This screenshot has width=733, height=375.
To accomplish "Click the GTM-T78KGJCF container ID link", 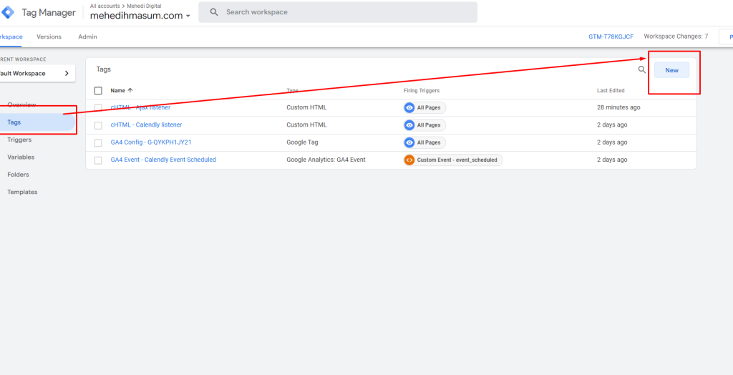I will click(x=611, y=36).
